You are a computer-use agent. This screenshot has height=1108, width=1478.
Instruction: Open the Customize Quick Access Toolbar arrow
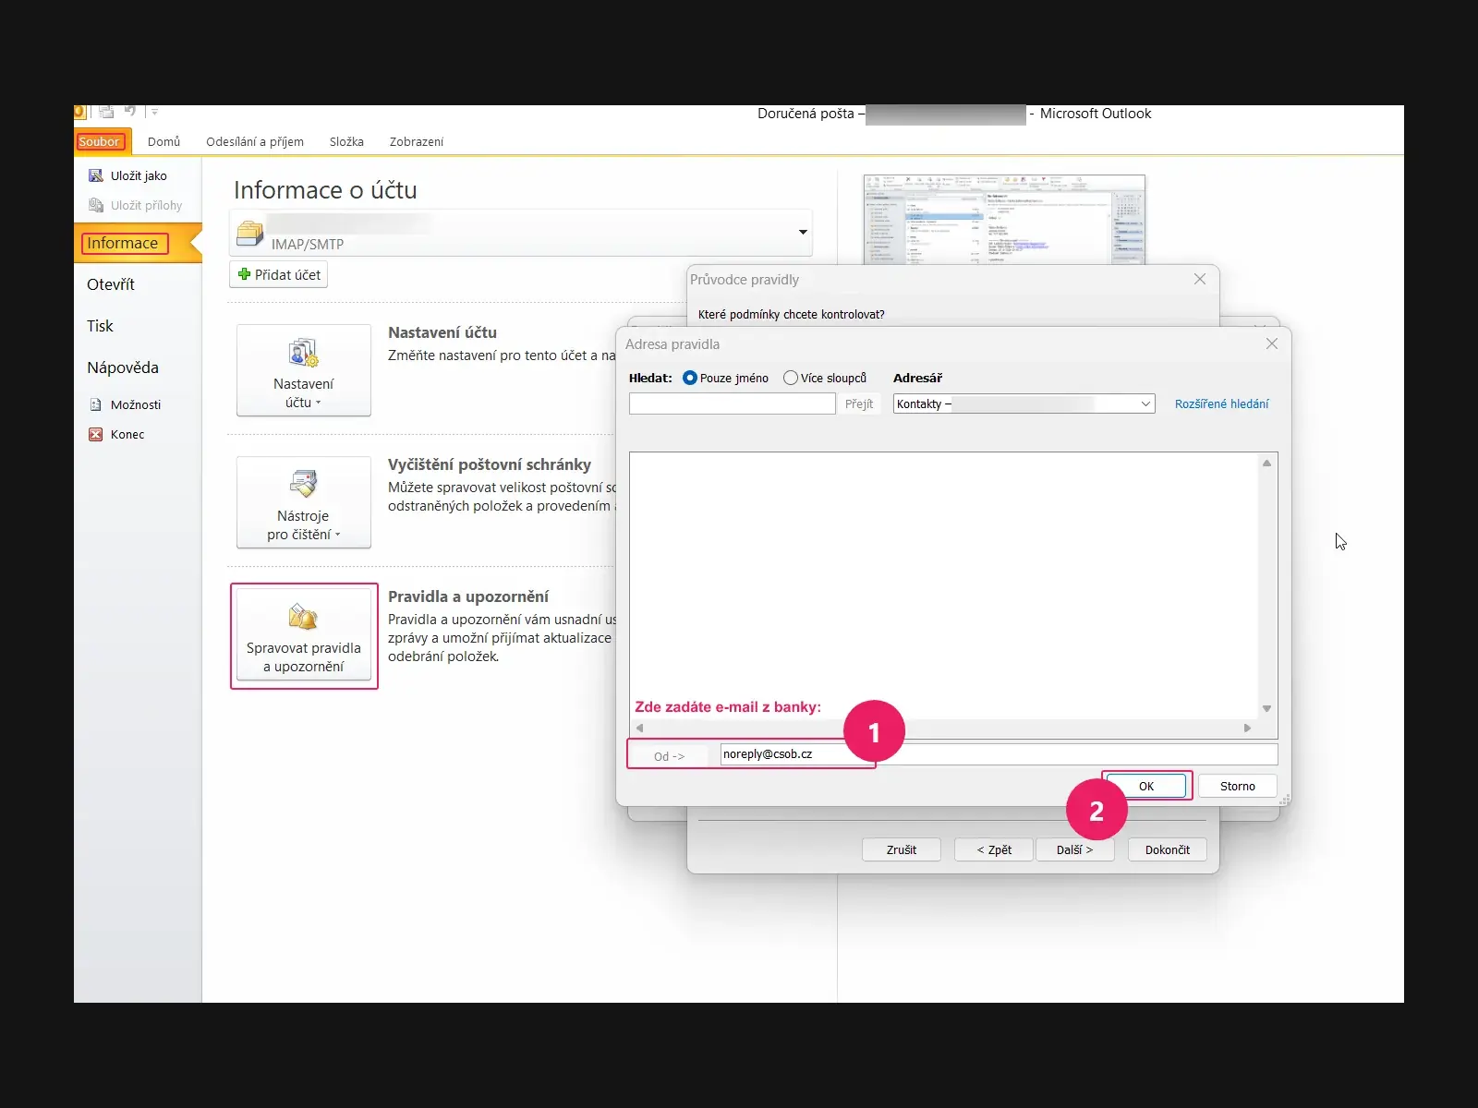point(154,113)
